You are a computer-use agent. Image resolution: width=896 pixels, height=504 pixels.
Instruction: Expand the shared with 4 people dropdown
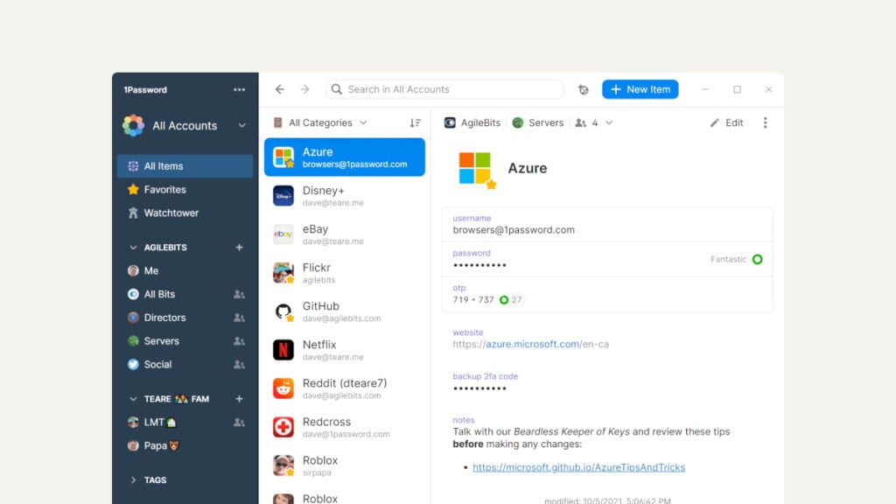pyautogui.click(x=594, y=122)
